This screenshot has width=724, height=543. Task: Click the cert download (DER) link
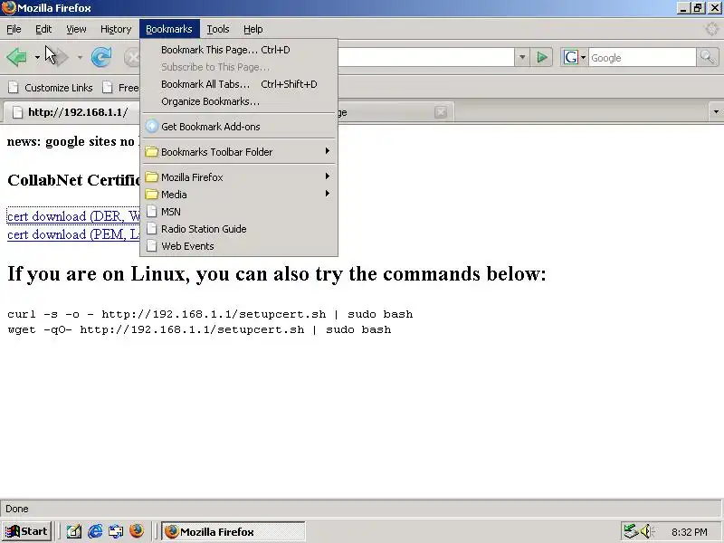pos(73,216)
